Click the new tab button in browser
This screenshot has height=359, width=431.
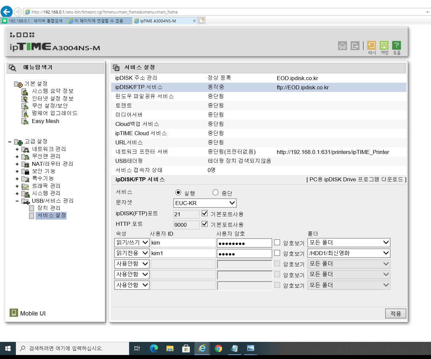pyautogui.click(x=202, y=21)
